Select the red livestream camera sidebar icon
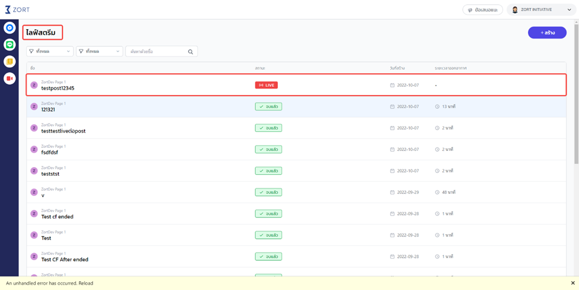Image resolution: width=579 pixels, height=290 pixels. tap(10, 78)
